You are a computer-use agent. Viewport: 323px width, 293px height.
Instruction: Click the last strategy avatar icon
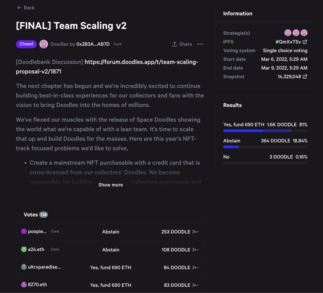pos(304,33)
